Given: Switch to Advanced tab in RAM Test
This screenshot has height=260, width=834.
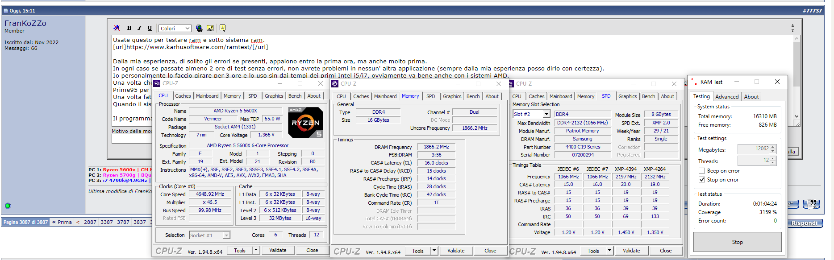Looking at the screenshot, I should click(x=727, y=97).
